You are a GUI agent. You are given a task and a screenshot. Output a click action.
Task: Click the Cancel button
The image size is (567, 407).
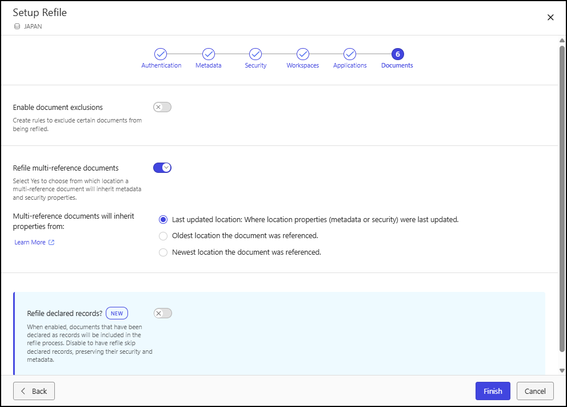[x=535, y=391]
